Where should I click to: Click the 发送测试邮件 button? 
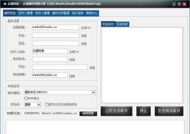coord(169,111)
